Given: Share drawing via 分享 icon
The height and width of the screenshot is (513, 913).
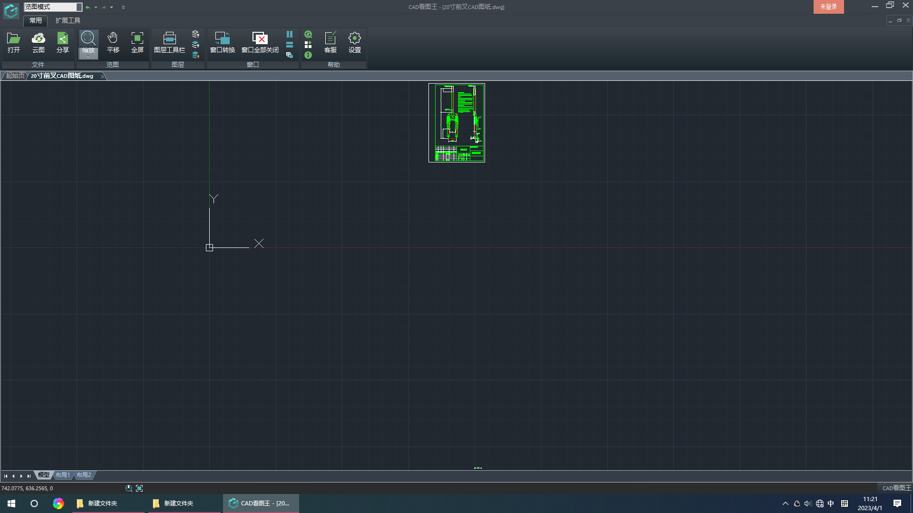Looking at the screenshot, I should [x=62, y=42].
